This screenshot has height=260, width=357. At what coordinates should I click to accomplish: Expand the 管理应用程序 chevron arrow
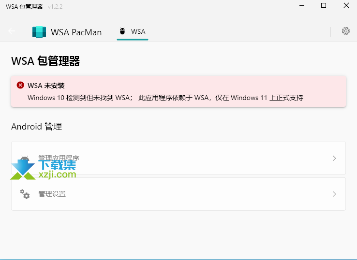[x=334, y=159]
